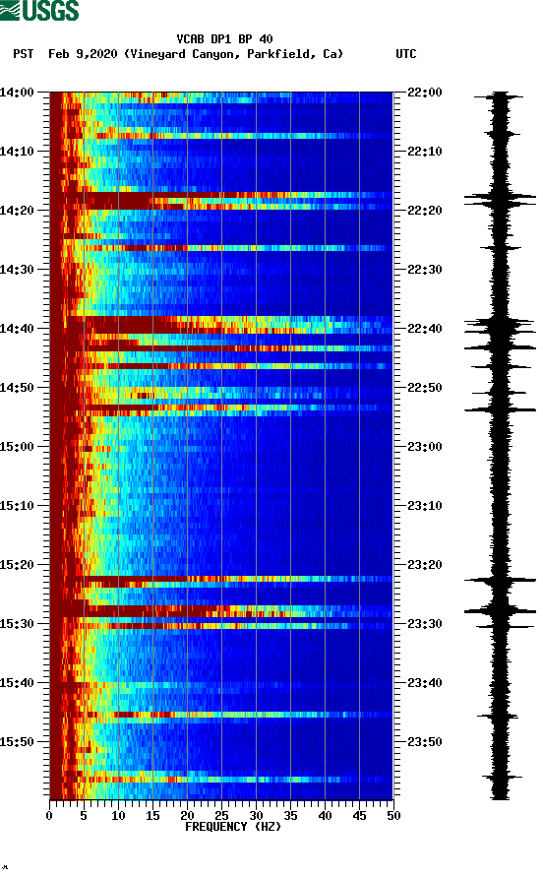Click the 15:20 PST time label
Image resolution: width=543 pixels, height=878 pixels.
(17, 565)
